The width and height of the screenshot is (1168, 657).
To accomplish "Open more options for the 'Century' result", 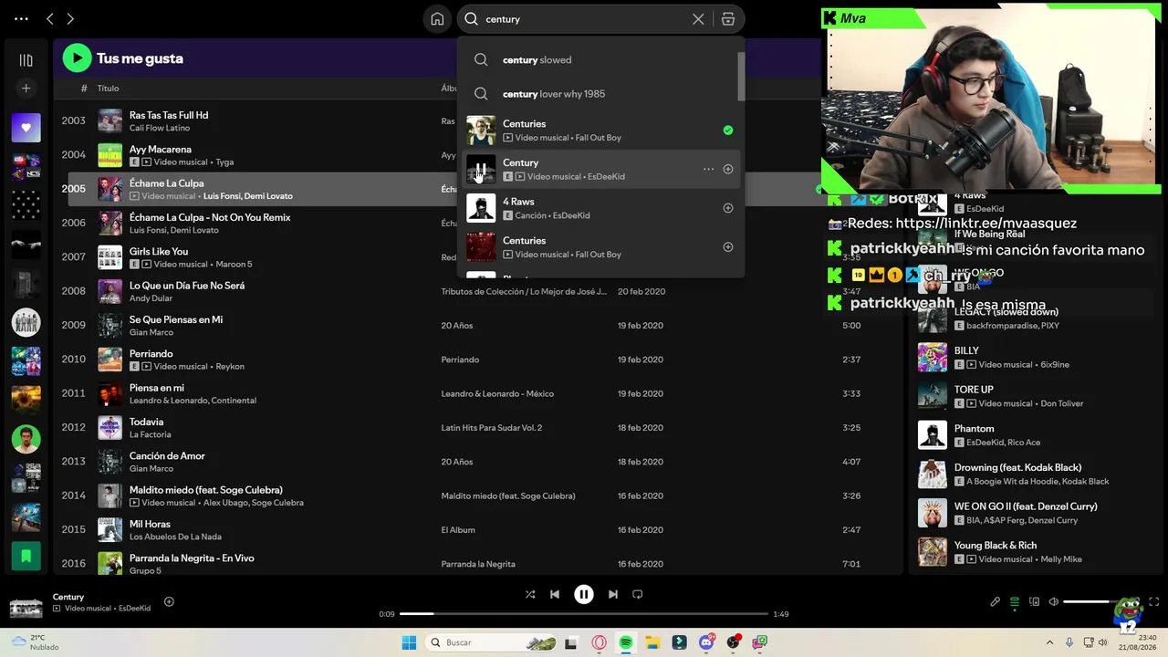I will tap(708, 169).
